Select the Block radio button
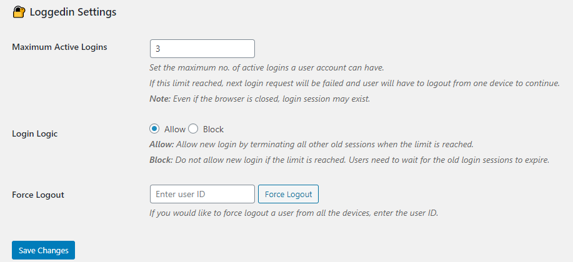 [x=193, y=129]
